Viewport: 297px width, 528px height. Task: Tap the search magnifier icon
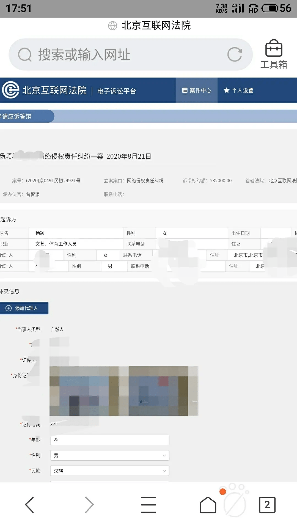coord(25,55)
